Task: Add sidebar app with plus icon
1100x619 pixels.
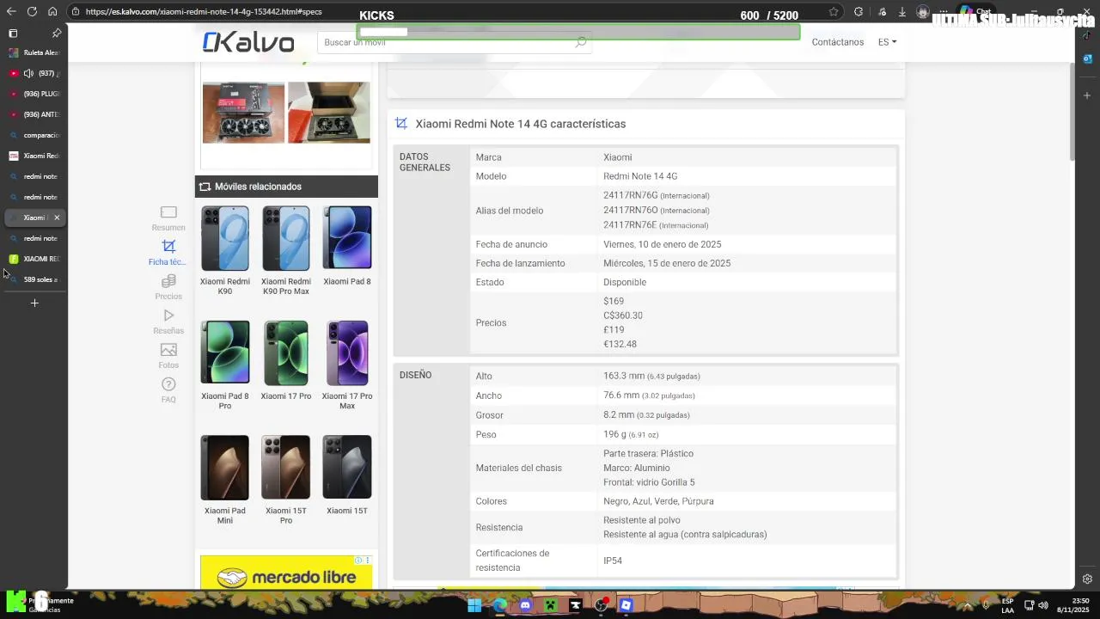Action: (x=1087, y=95)
